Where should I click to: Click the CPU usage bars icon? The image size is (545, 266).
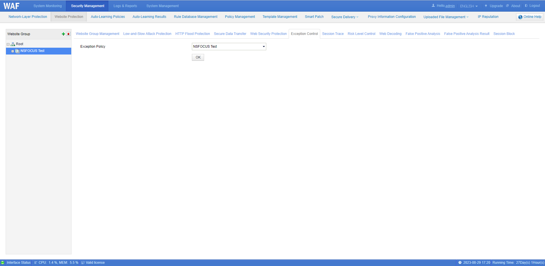click(x=36, y=263)
